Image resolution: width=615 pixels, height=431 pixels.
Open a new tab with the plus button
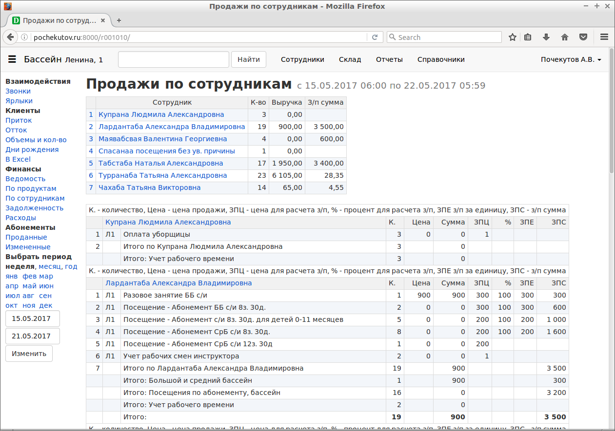click(x=119, y=20)
